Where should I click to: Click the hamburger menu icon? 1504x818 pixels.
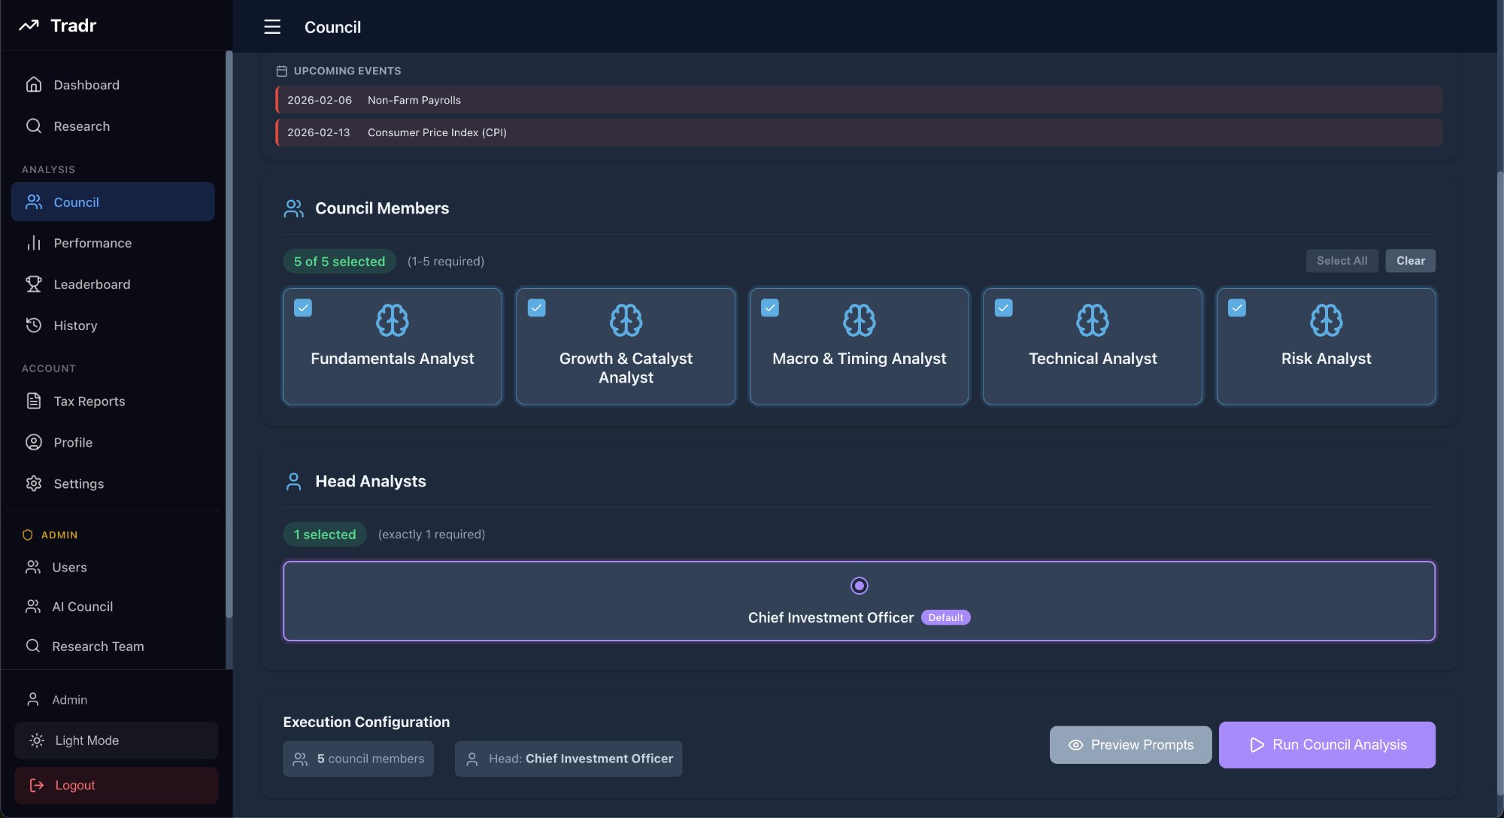coord(272,27)
